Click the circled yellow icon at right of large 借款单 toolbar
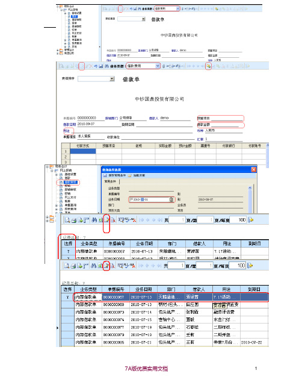The width and height of the screenshot is (302, 391). coord(208,66)
